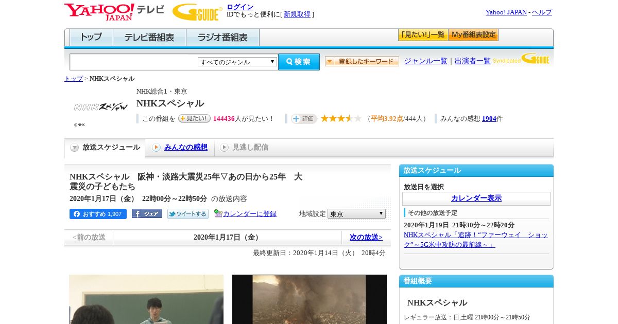Focus the program search text field
This screenshot has height=324, width=618.
133,62
